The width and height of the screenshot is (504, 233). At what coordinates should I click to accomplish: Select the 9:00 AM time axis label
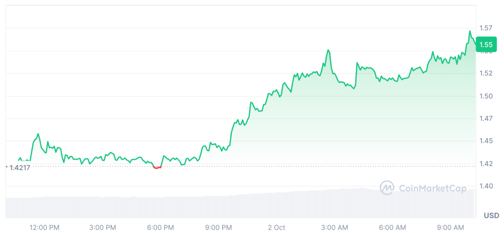[451, 227]
